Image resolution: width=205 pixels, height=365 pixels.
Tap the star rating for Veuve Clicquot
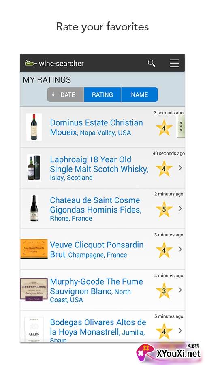pos(164,250)
